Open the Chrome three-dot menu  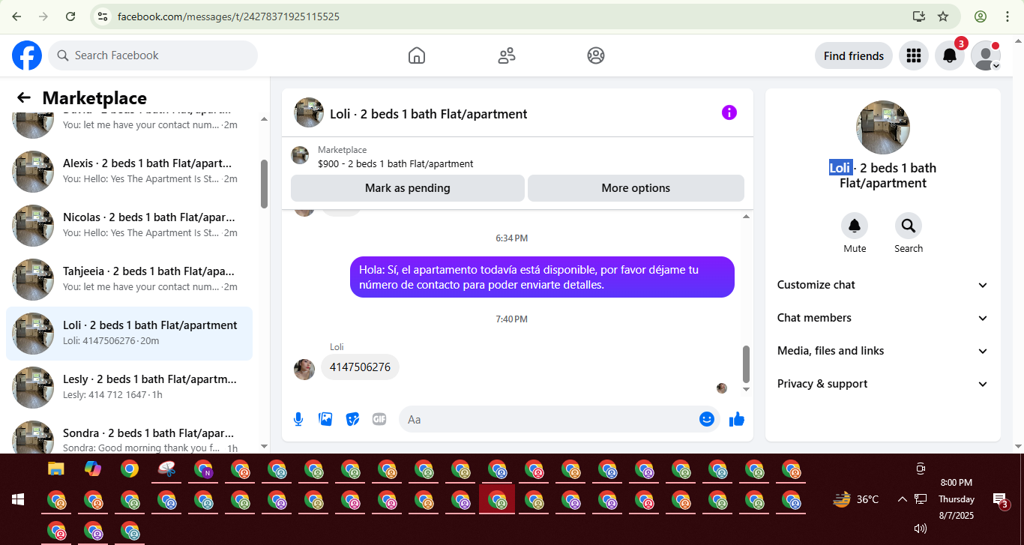pyautogui.click(x=1008, y=16)
